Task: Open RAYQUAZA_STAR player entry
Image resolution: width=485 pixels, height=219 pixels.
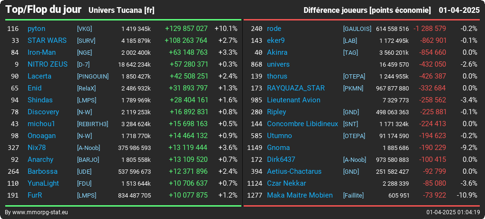Action: (296, 88)
